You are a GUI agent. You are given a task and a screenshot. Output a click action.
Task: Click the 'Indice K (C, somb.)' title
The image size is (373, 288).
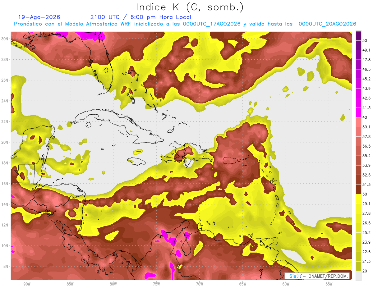coord(190,7)
